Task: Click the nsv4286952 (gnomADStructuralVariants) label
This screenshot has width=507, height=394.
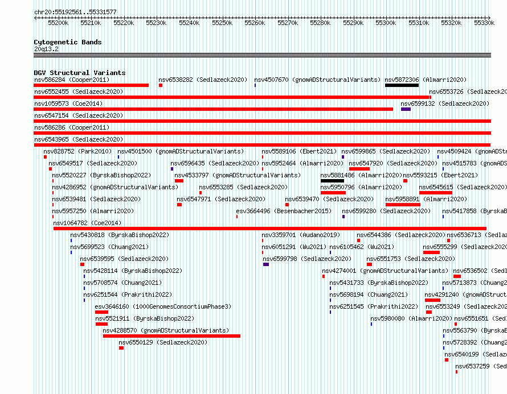Action: click(x=115, y=187)
